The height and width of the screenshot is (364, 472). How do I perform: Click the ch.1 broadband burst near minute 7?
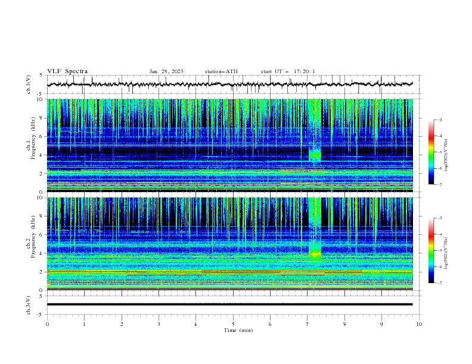(x=315, y=131)
